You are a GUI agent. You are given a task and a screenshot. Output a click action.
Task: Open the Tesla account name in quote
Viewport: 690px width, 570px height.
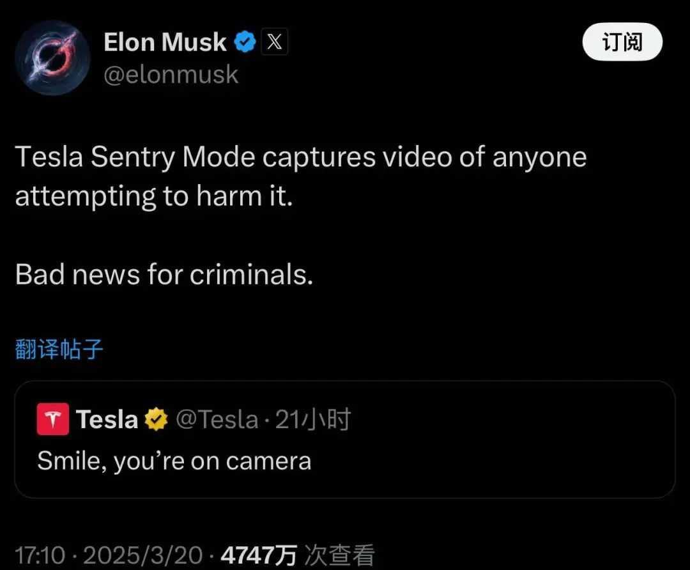[x=107, y=420]
